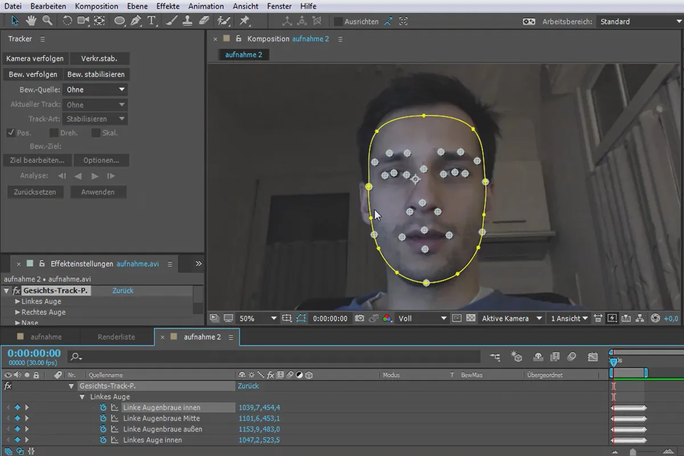Open the Voll resolution dropdown
684x456 pixels.
click(x=422, y=318)
